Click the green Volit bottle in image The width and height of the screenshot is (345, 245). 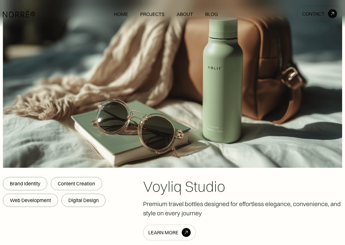(x=223, y=80)
